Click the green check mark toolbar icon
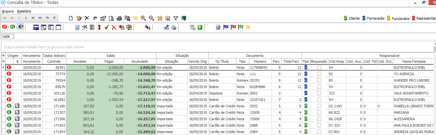 pos(106,27)
